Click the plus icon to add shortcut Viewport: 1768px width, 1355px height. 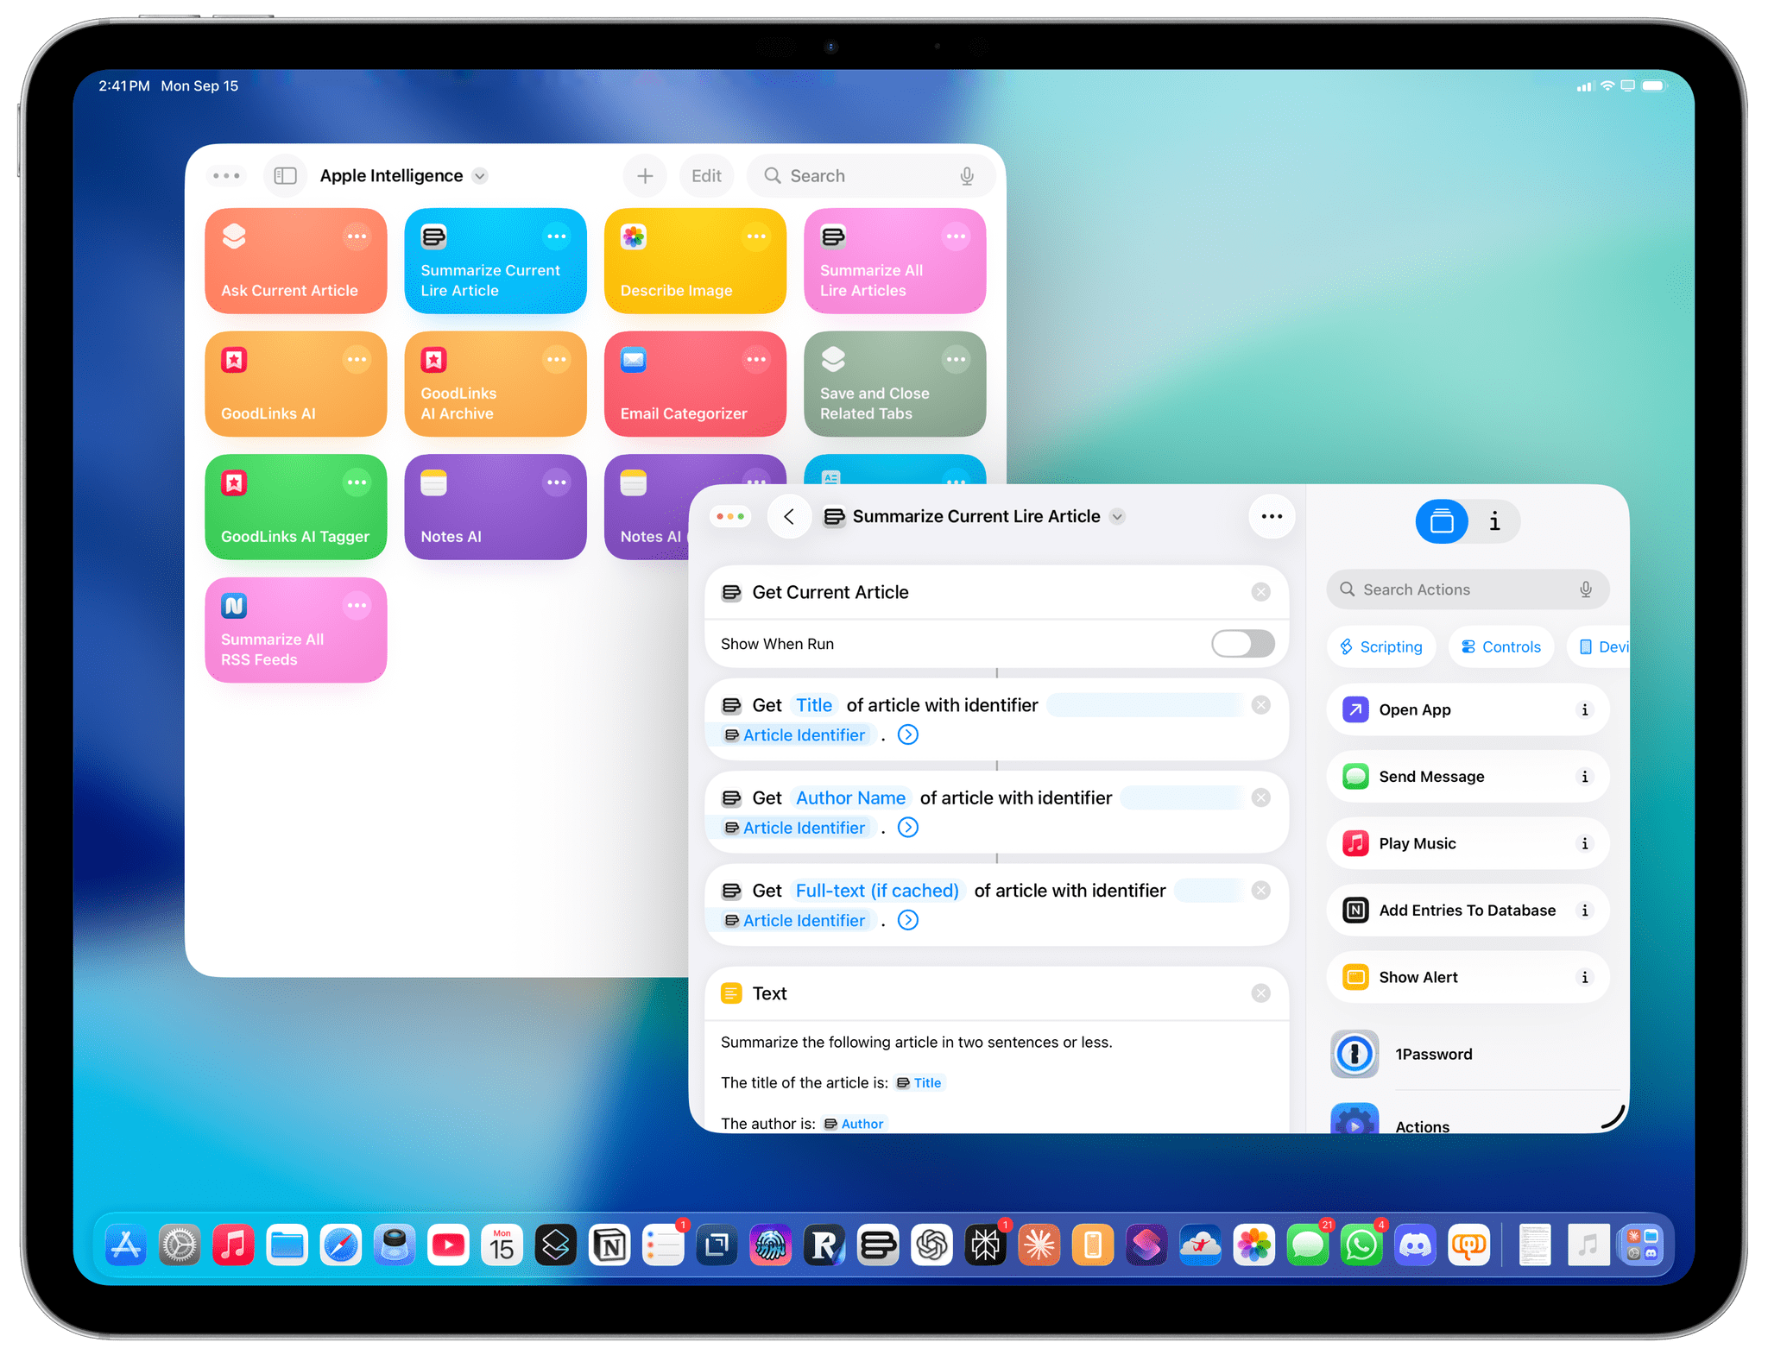pyautogui.click(x=645, y=176)
